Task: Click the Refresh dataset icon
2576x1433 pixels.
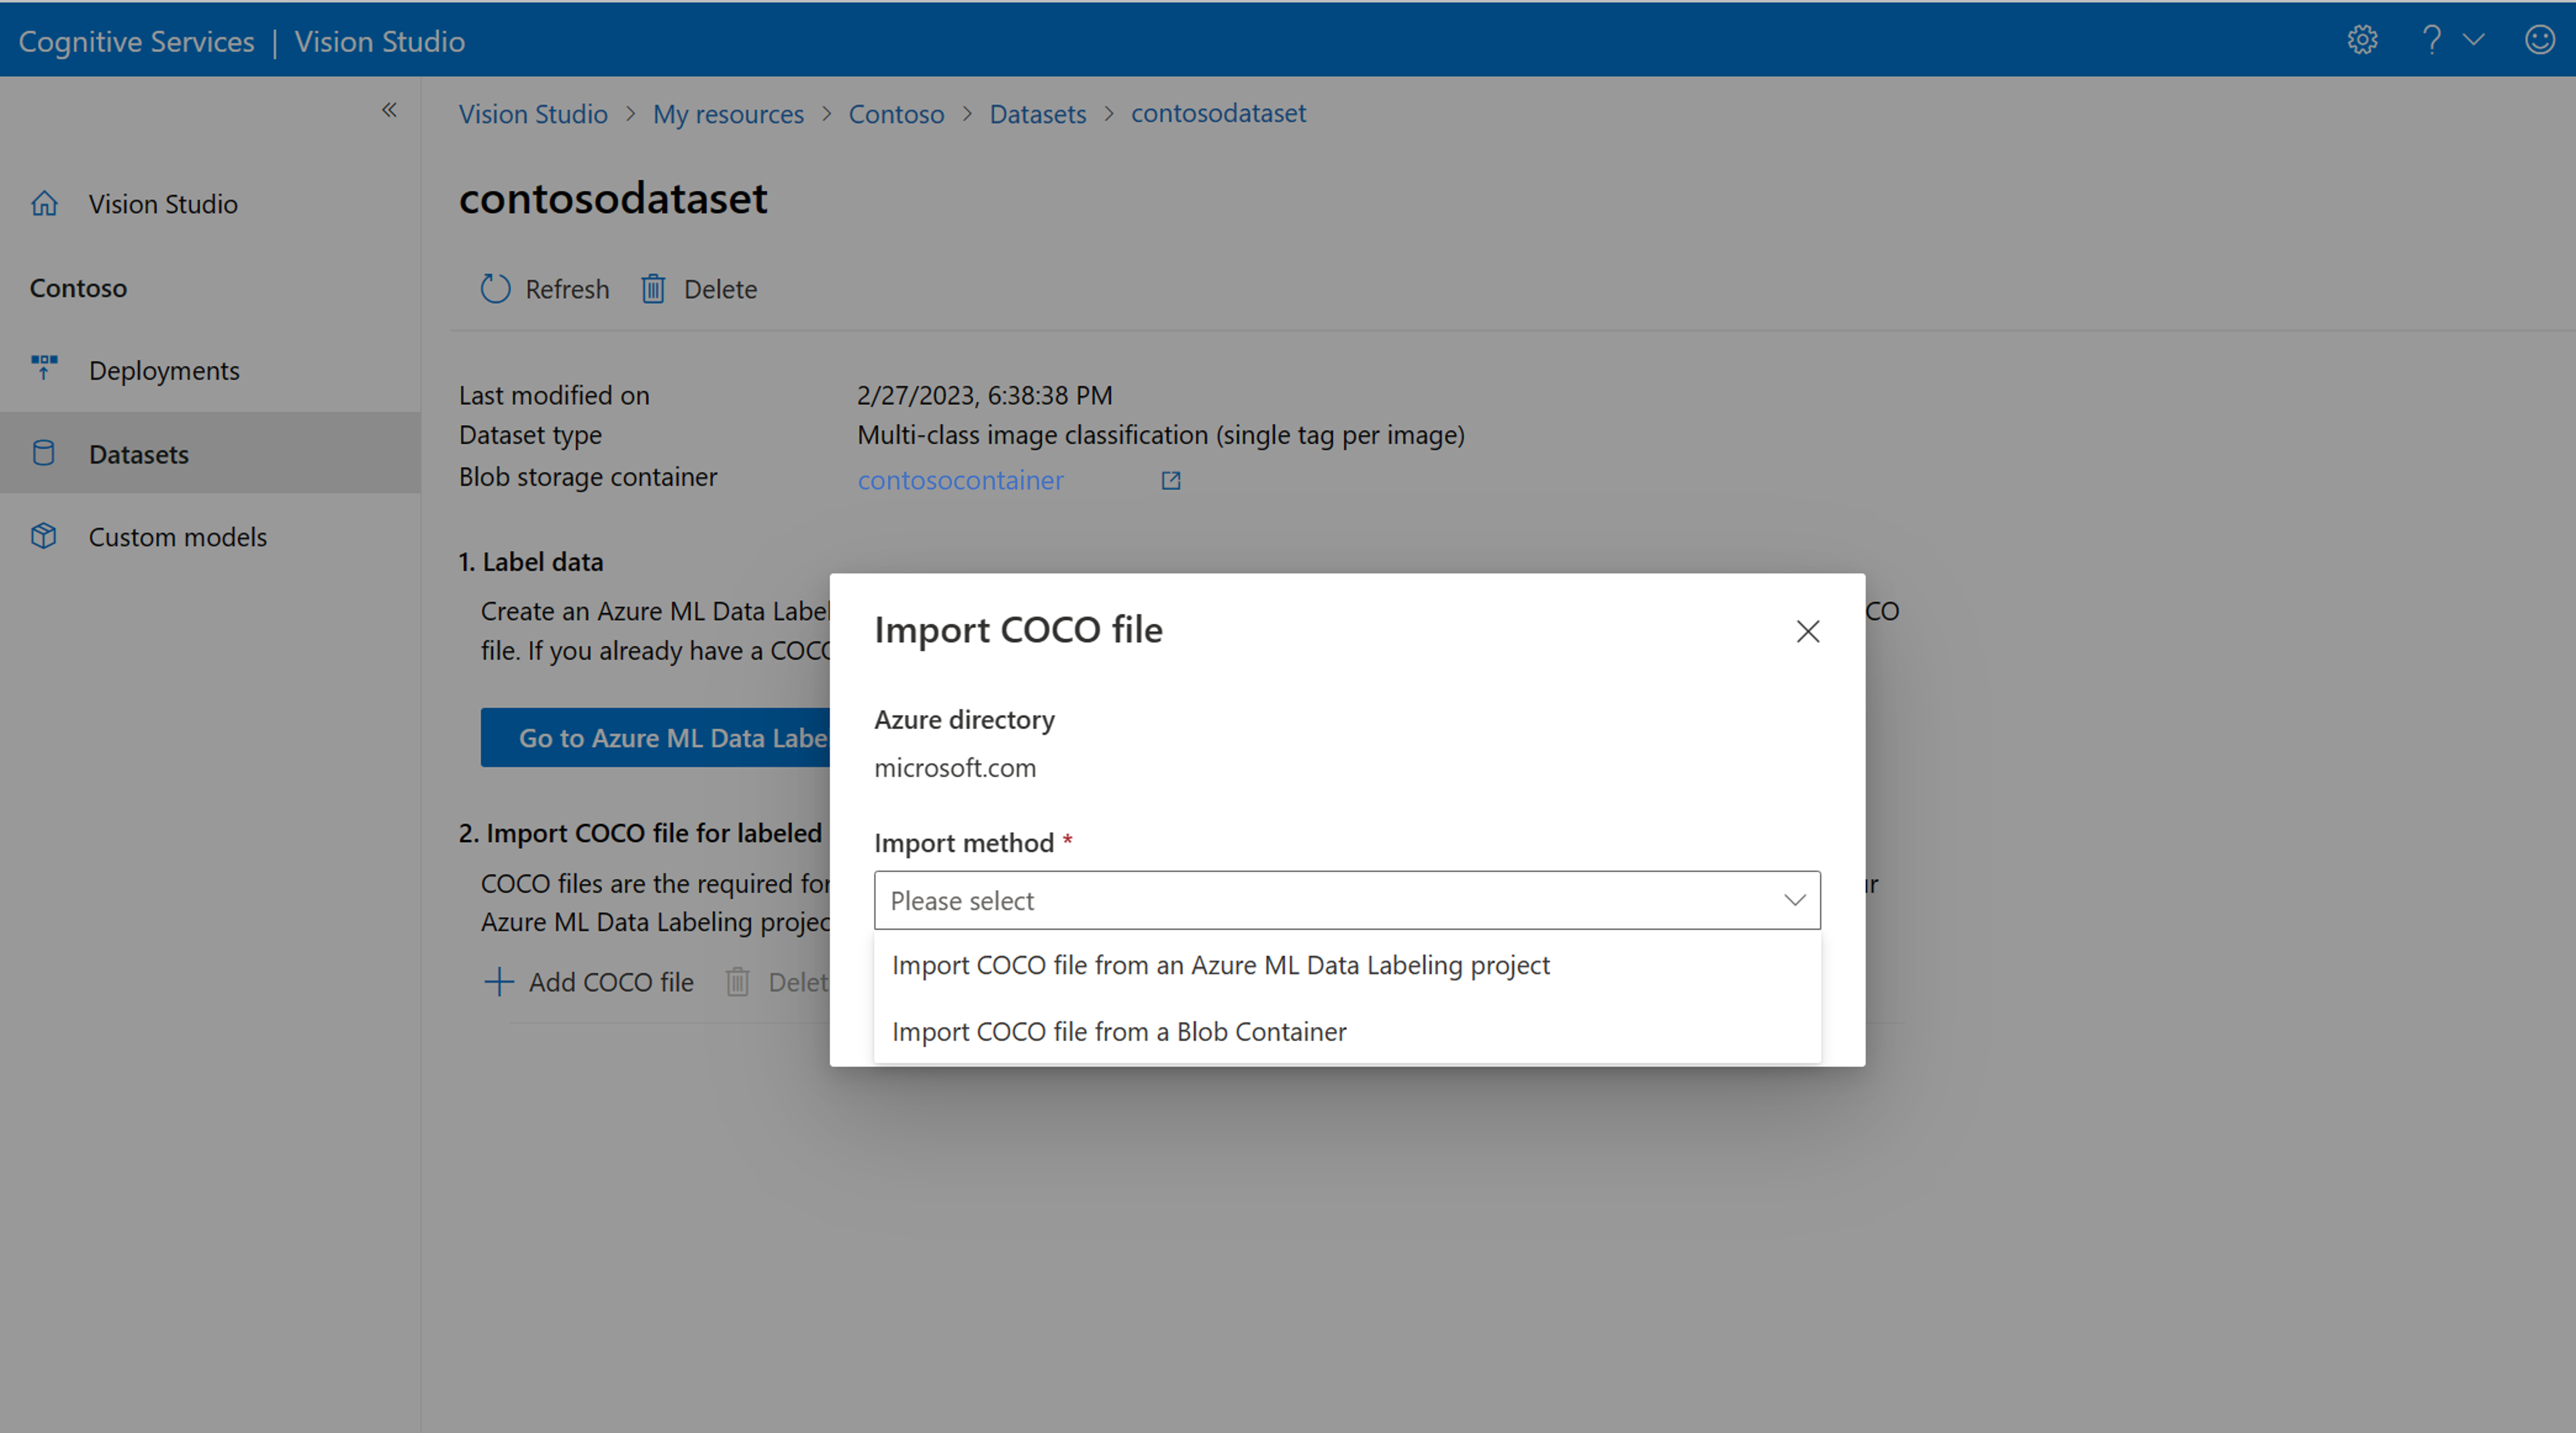Action: tap(494, 288)
